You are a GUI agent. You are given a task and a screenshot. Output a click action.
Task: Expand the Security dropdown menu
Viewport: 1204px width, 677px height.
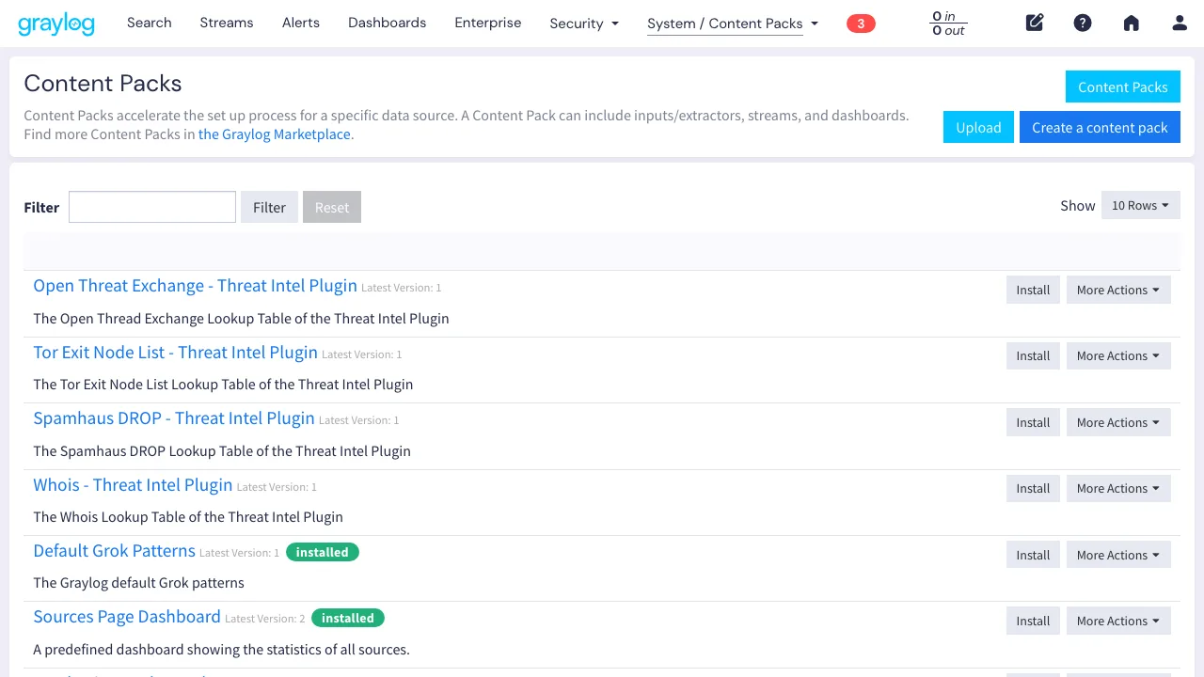(x=584, y=24)
